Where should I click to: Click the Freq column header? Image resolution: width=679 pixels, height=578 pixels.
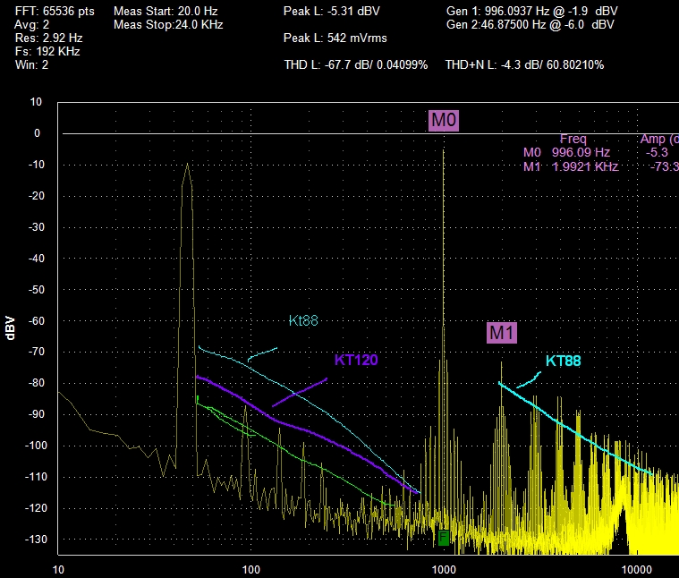click(573, 139)
